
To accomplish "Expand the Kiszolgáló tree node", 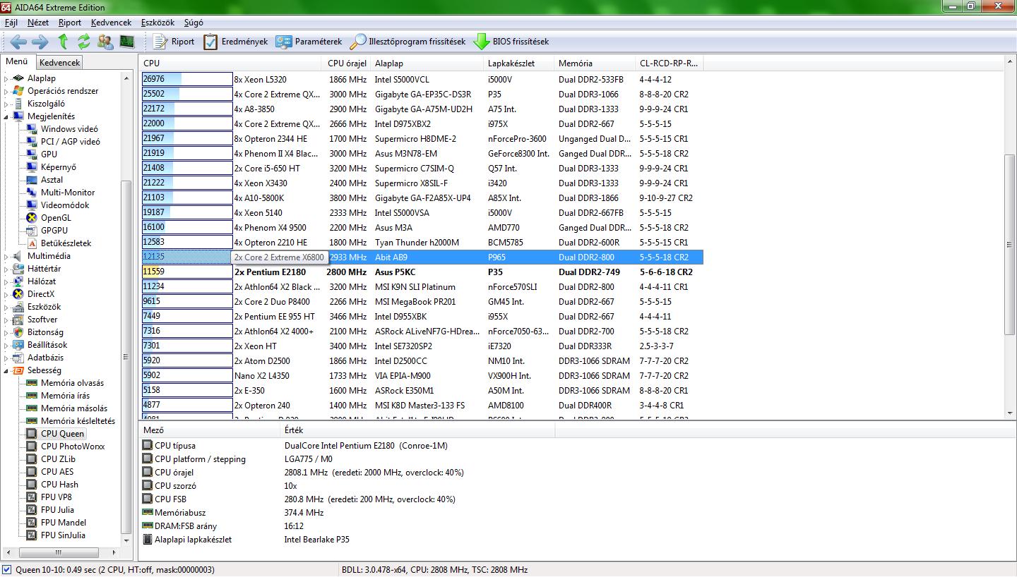I will (x=6, y=104).
